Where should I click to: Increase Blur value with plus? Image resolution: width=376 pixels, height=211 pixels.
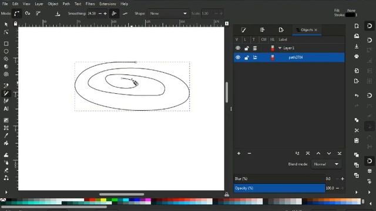(343, 179)
